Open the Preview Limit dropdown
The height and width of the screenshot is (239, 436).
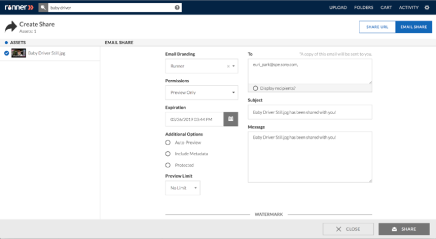[x=182, y=188]
